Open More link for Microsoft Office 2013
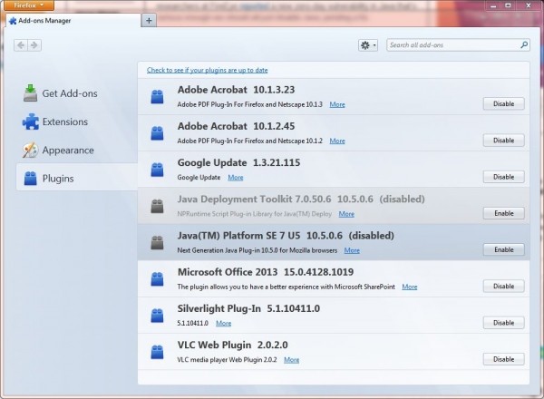This screenshot has height=399, width=544. coord(410,287)
